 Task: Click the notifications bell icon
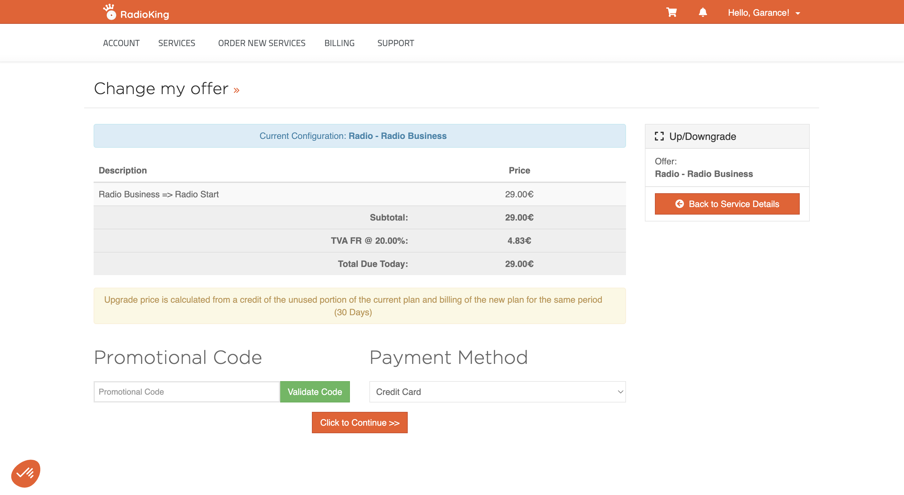tap(703, 13)
